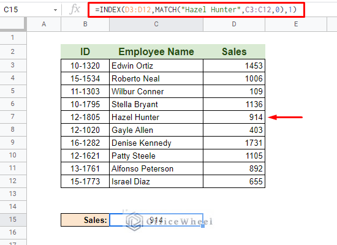Select sales value 1731
This screenshot has height=245, width=337.
234,143
